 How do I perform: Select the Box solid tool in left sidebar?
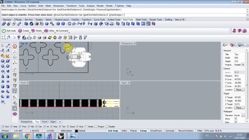(x=3, y=61)
